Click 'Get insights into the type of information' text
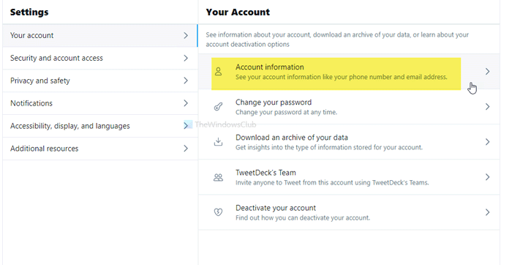 coord(329,147)
